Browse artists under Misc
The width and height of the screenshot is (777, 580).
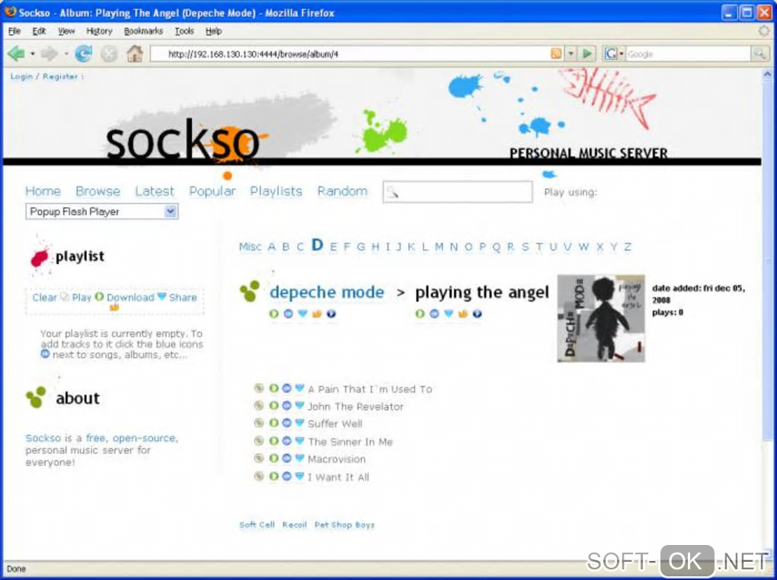pyautogui.click(x=250, y=247)
